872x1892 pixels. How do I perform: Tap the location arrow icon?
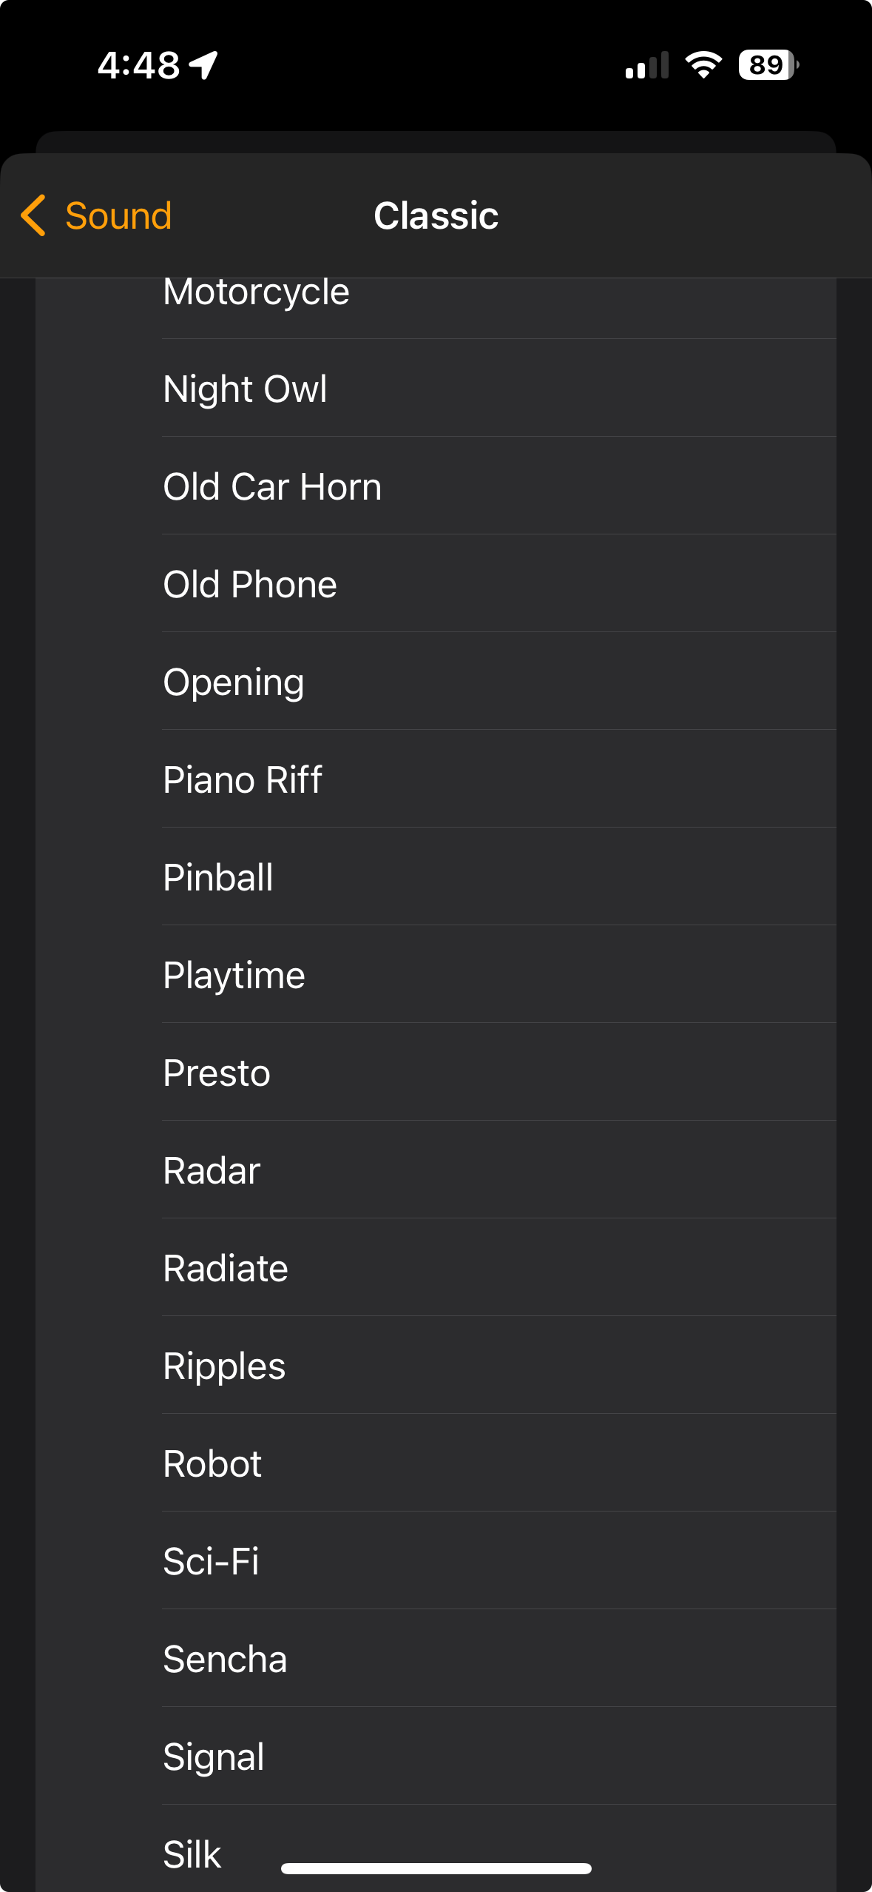click(x=203, y=65)
